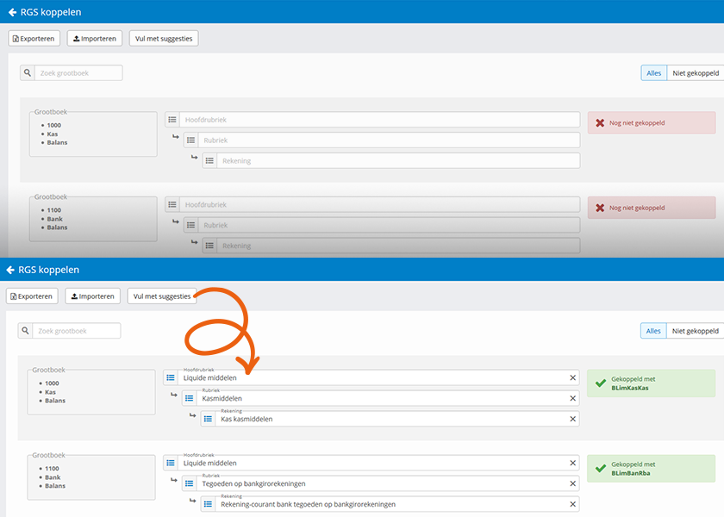Open the list icon next to Rekening-courant bank tegoeden
This screenshot has height=517, width=724.
tap(208, 504)
